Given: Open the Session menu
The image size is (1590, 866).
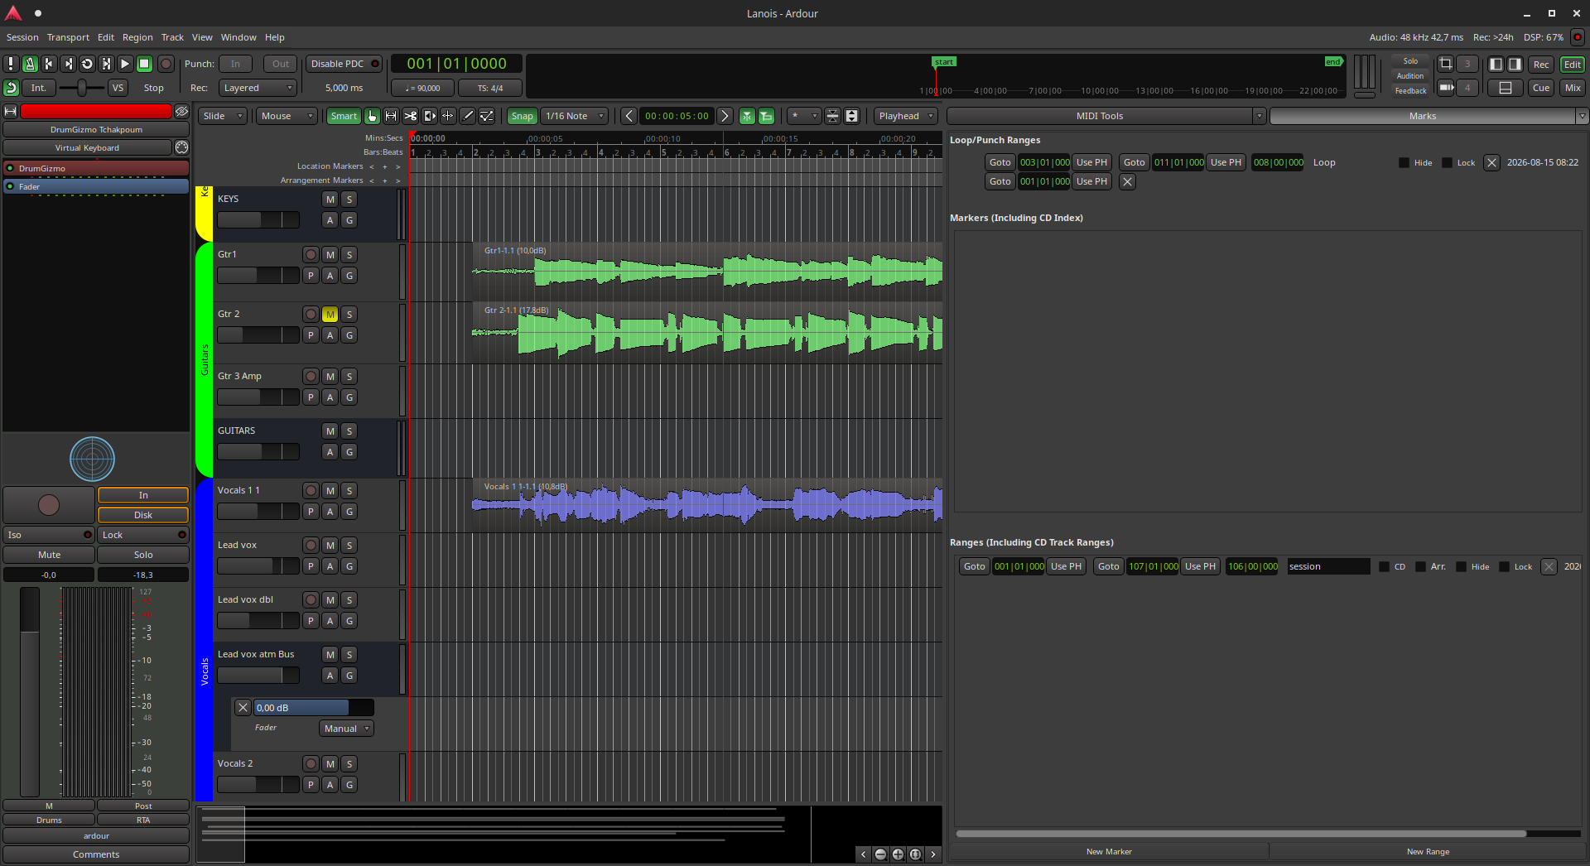Looking at the screenshot, I should coord(22,37).
